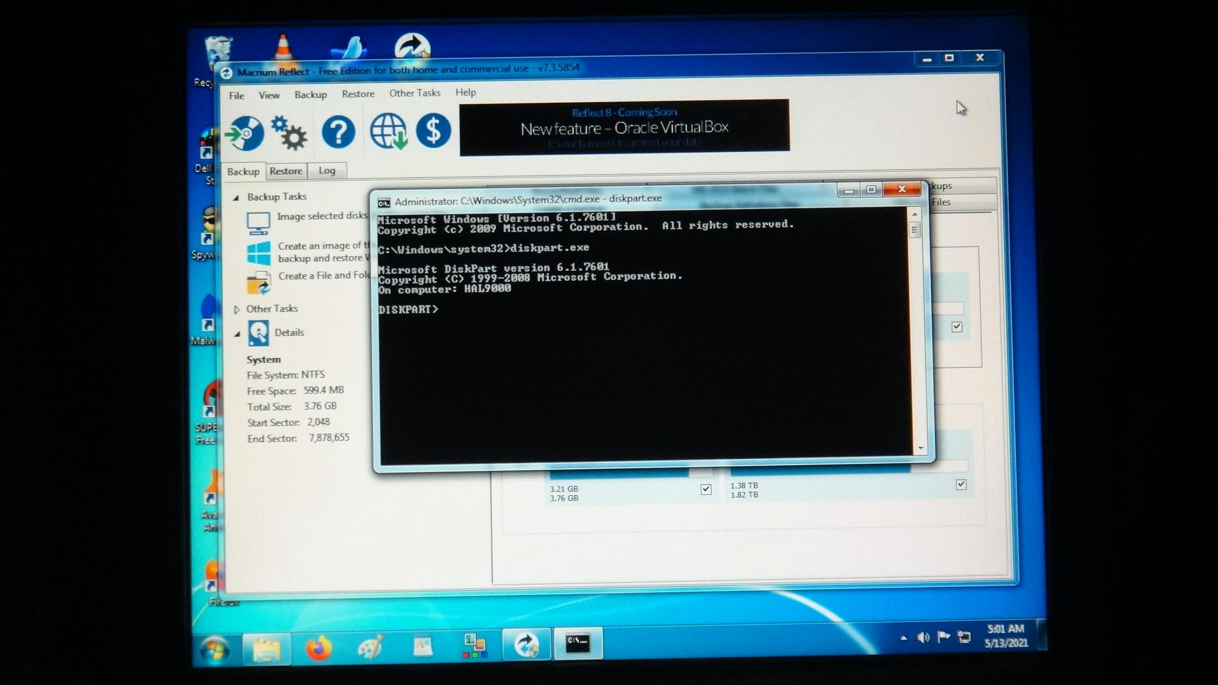Open VLC media player desktop icon

pos(283,48)
